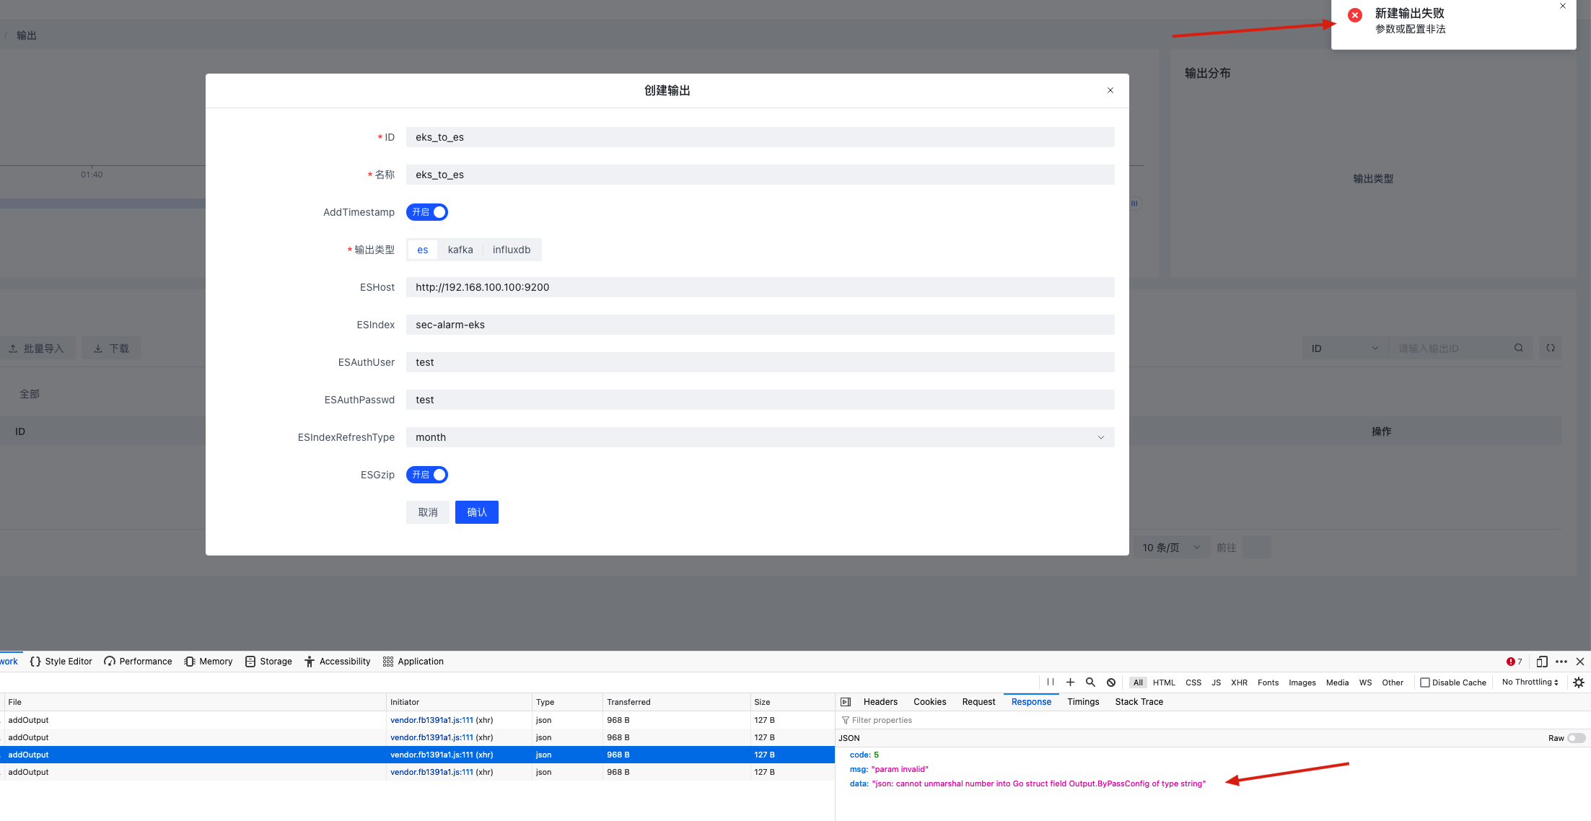Screen dimensions: 1591x821
Task: Switch to the Request tab
Action: [978, 702]
